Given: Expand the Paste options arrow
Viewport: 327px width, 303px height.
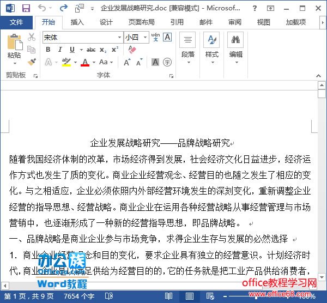Looking at the screenshot, I should point(15,63).
